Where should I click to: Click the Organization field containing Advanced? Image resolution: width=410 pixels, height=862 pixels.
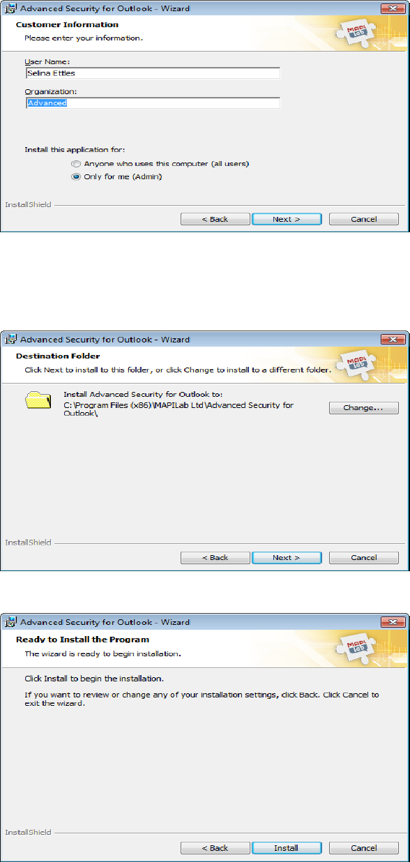[x=153, y=103]
